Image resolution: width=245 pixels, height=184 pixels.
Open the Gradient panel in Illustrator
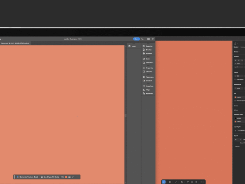tap(148, 81)
